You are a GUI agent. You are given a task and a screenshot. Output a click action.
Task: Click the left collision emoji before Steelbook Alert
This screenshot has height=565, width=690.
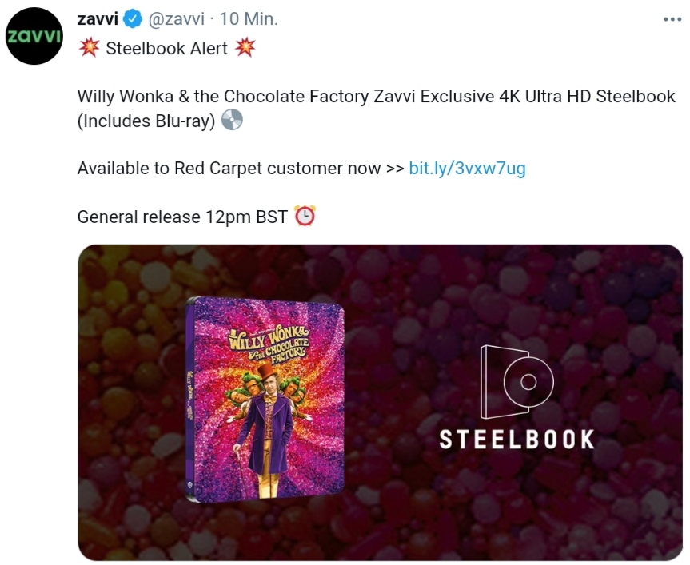tap(89, 47)
